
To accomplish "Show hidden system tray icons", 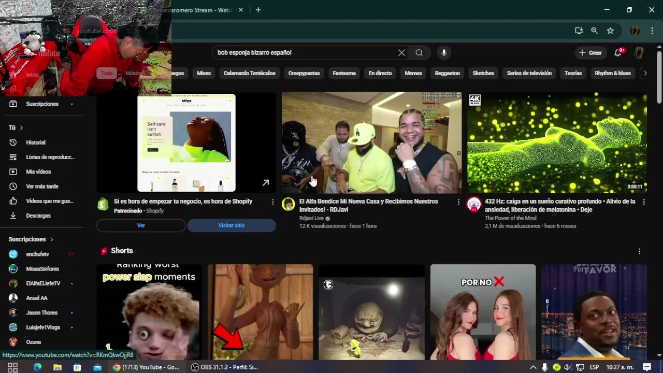I will click(533, 367).
